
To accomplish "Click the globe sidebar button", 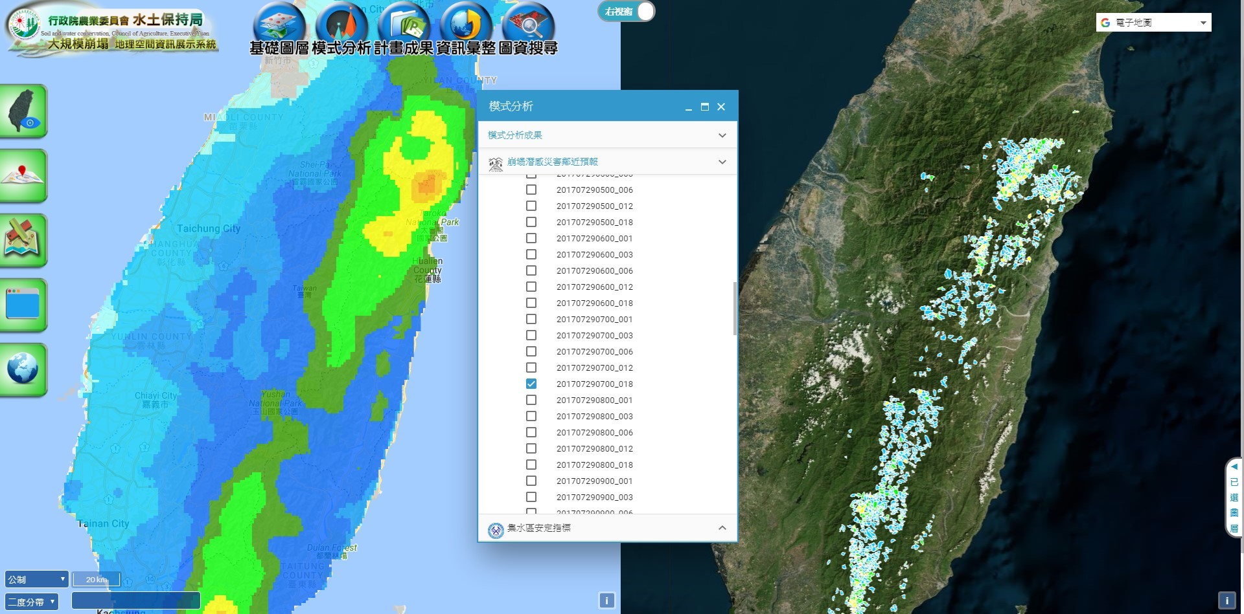I will [24, 370].
